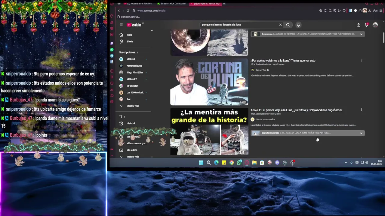Open volume control in system tray
Screen dimensions: 385x216
(x=367, y=163)
